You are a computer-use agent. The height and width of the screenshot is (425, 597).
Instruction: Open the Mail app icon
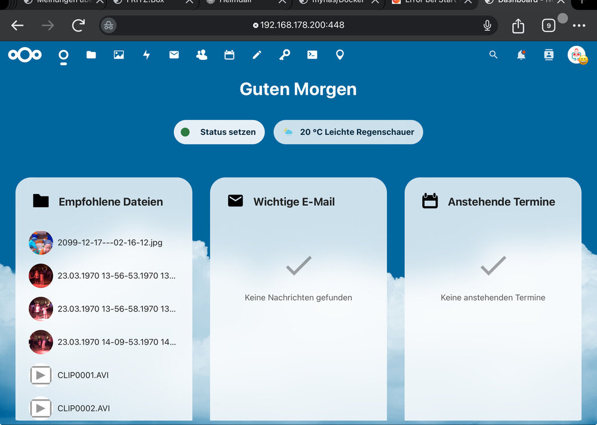(x=174, y=55)
